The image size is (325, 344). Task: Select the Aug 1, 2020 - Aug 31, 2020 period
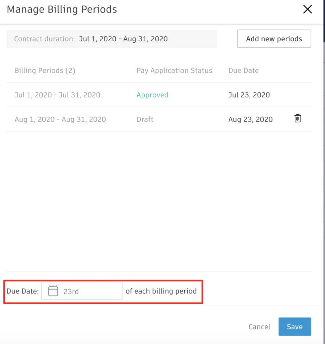(x=60, y=119)
